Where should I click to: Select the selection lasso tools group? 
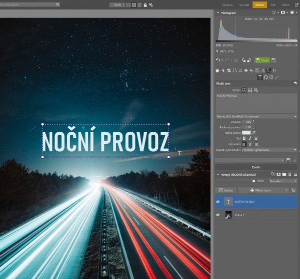click(240, 71)
